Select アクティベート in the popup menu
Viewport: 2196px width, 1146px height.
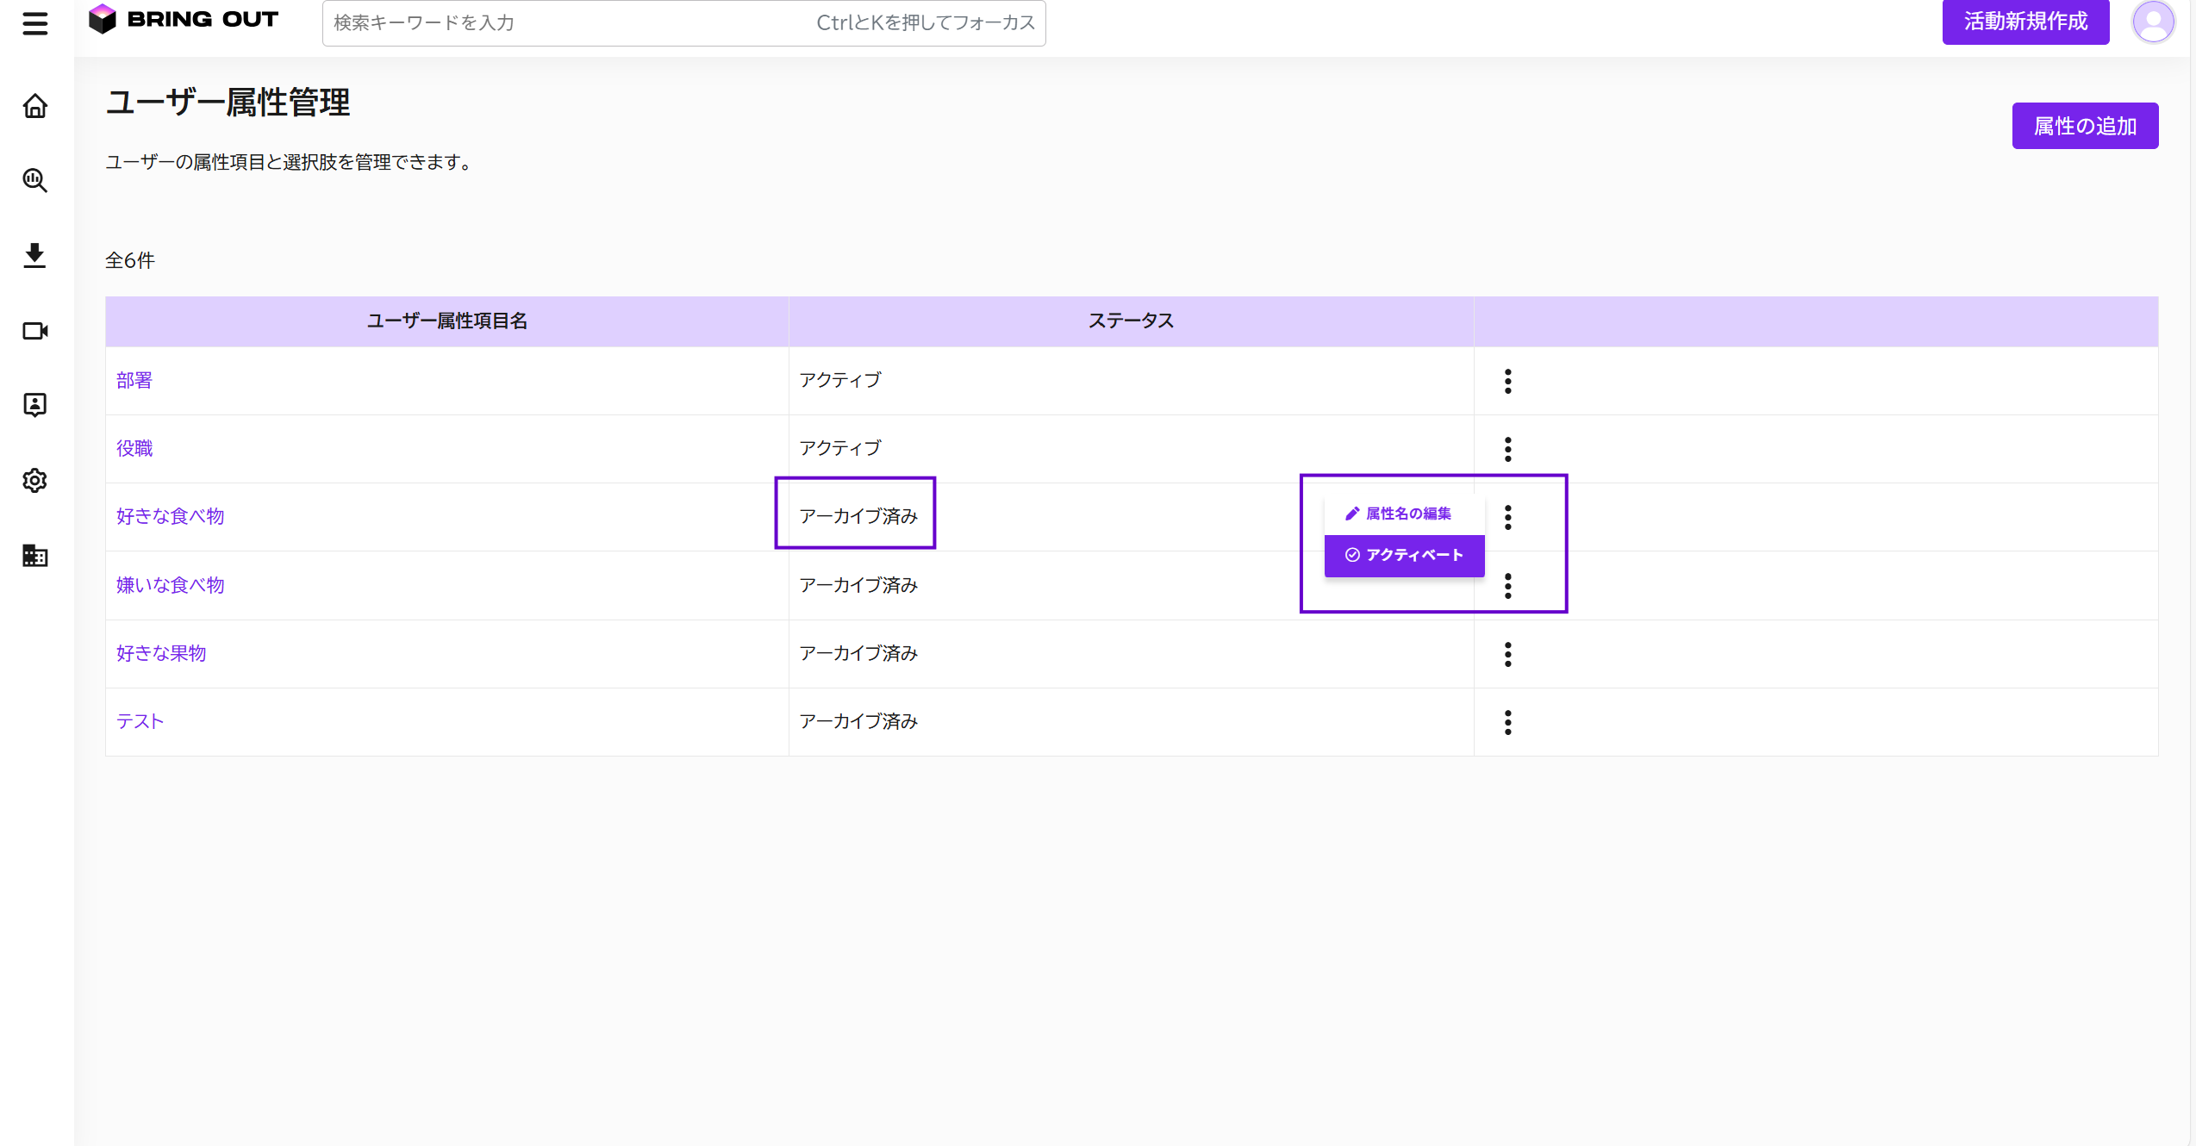tap(1404, 555)
